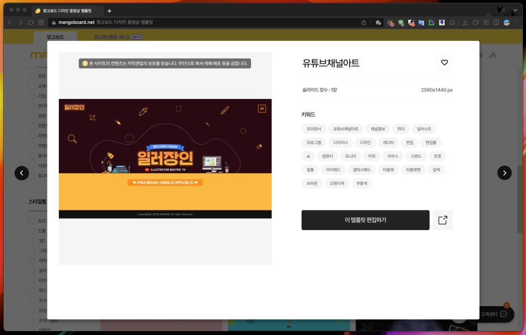
Task: Switch to the 망고툰(웹툰·애니) BETA tab
Action: 118,37
